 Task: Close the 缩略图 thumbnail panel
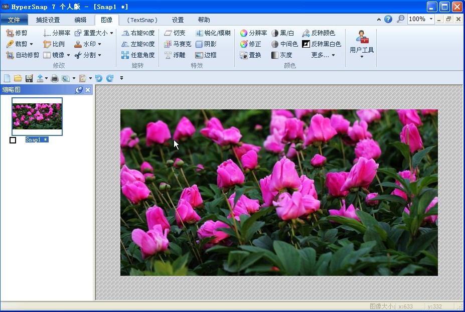(x=88, y=90)
